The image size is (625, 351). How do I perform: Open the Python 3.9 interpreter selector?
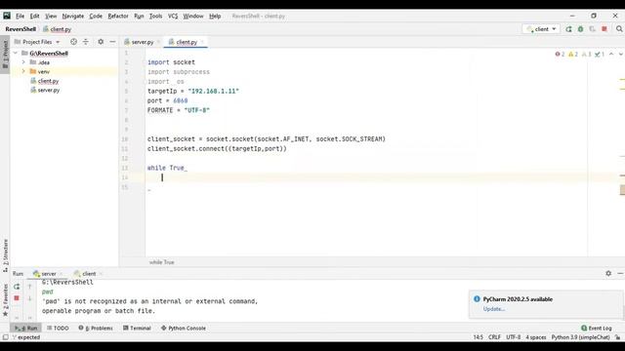580,337
